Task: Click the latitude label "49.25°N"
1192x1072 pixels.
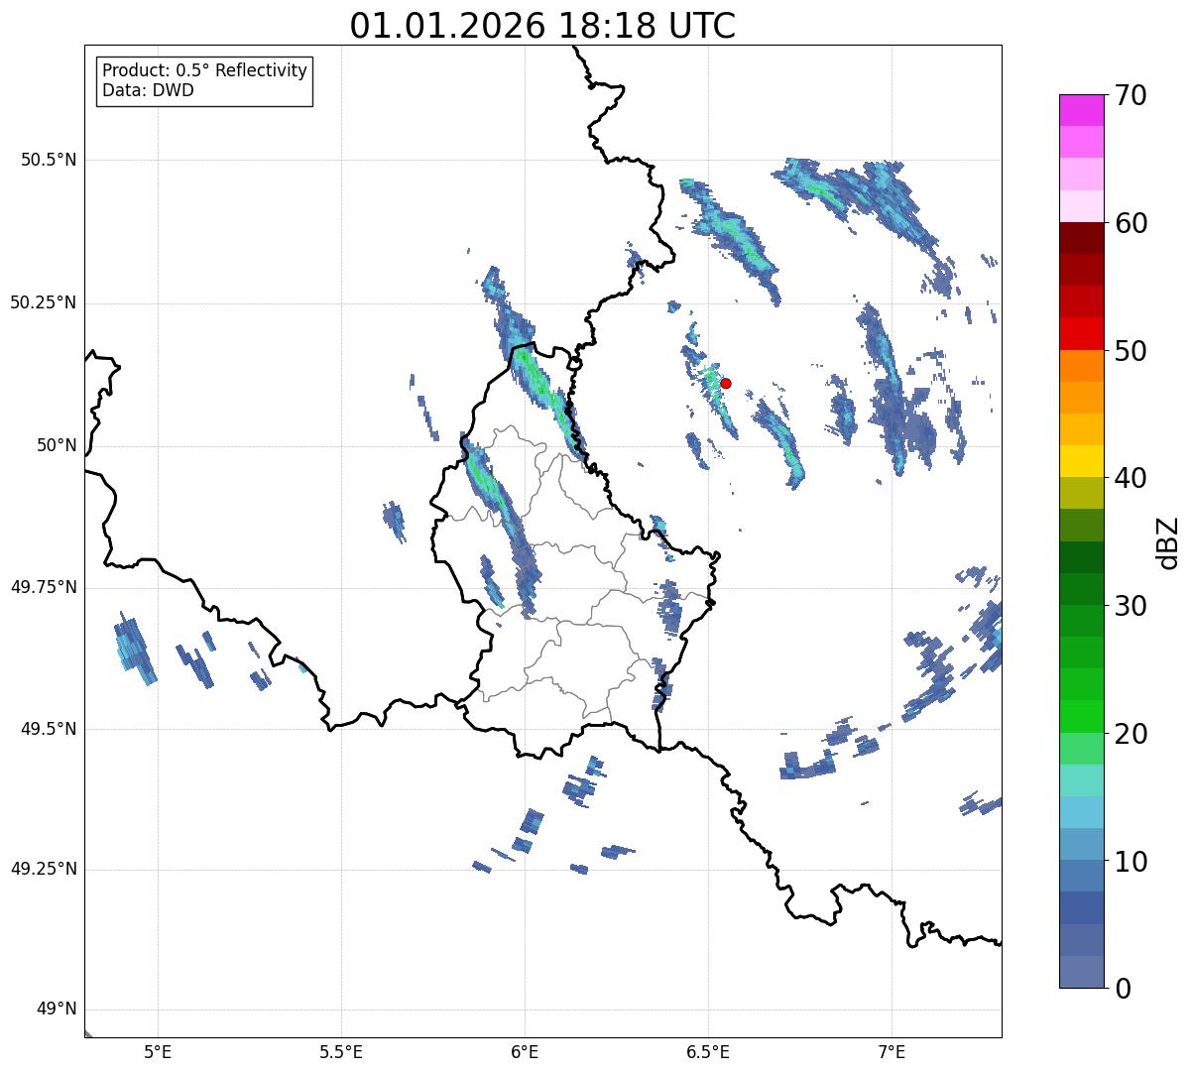Action: (44, 869)
